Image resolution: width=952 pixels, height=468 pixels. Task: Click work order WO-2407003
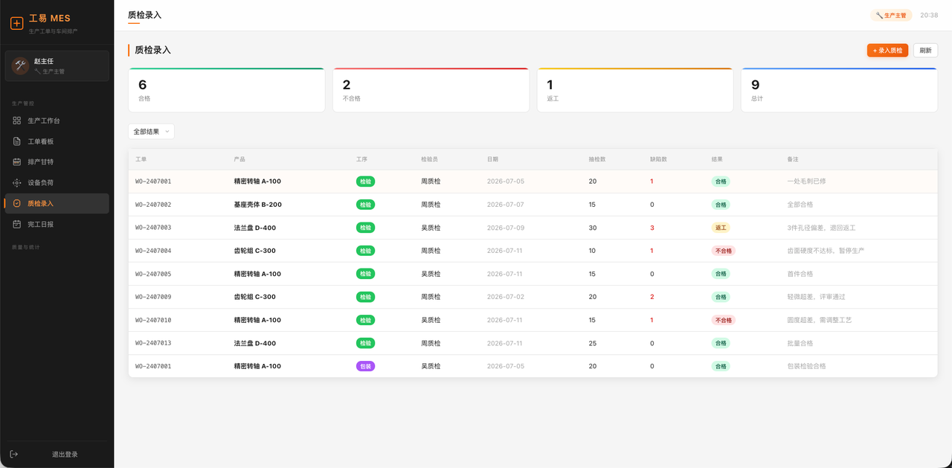pyautogui.click(x=152, y=228)
